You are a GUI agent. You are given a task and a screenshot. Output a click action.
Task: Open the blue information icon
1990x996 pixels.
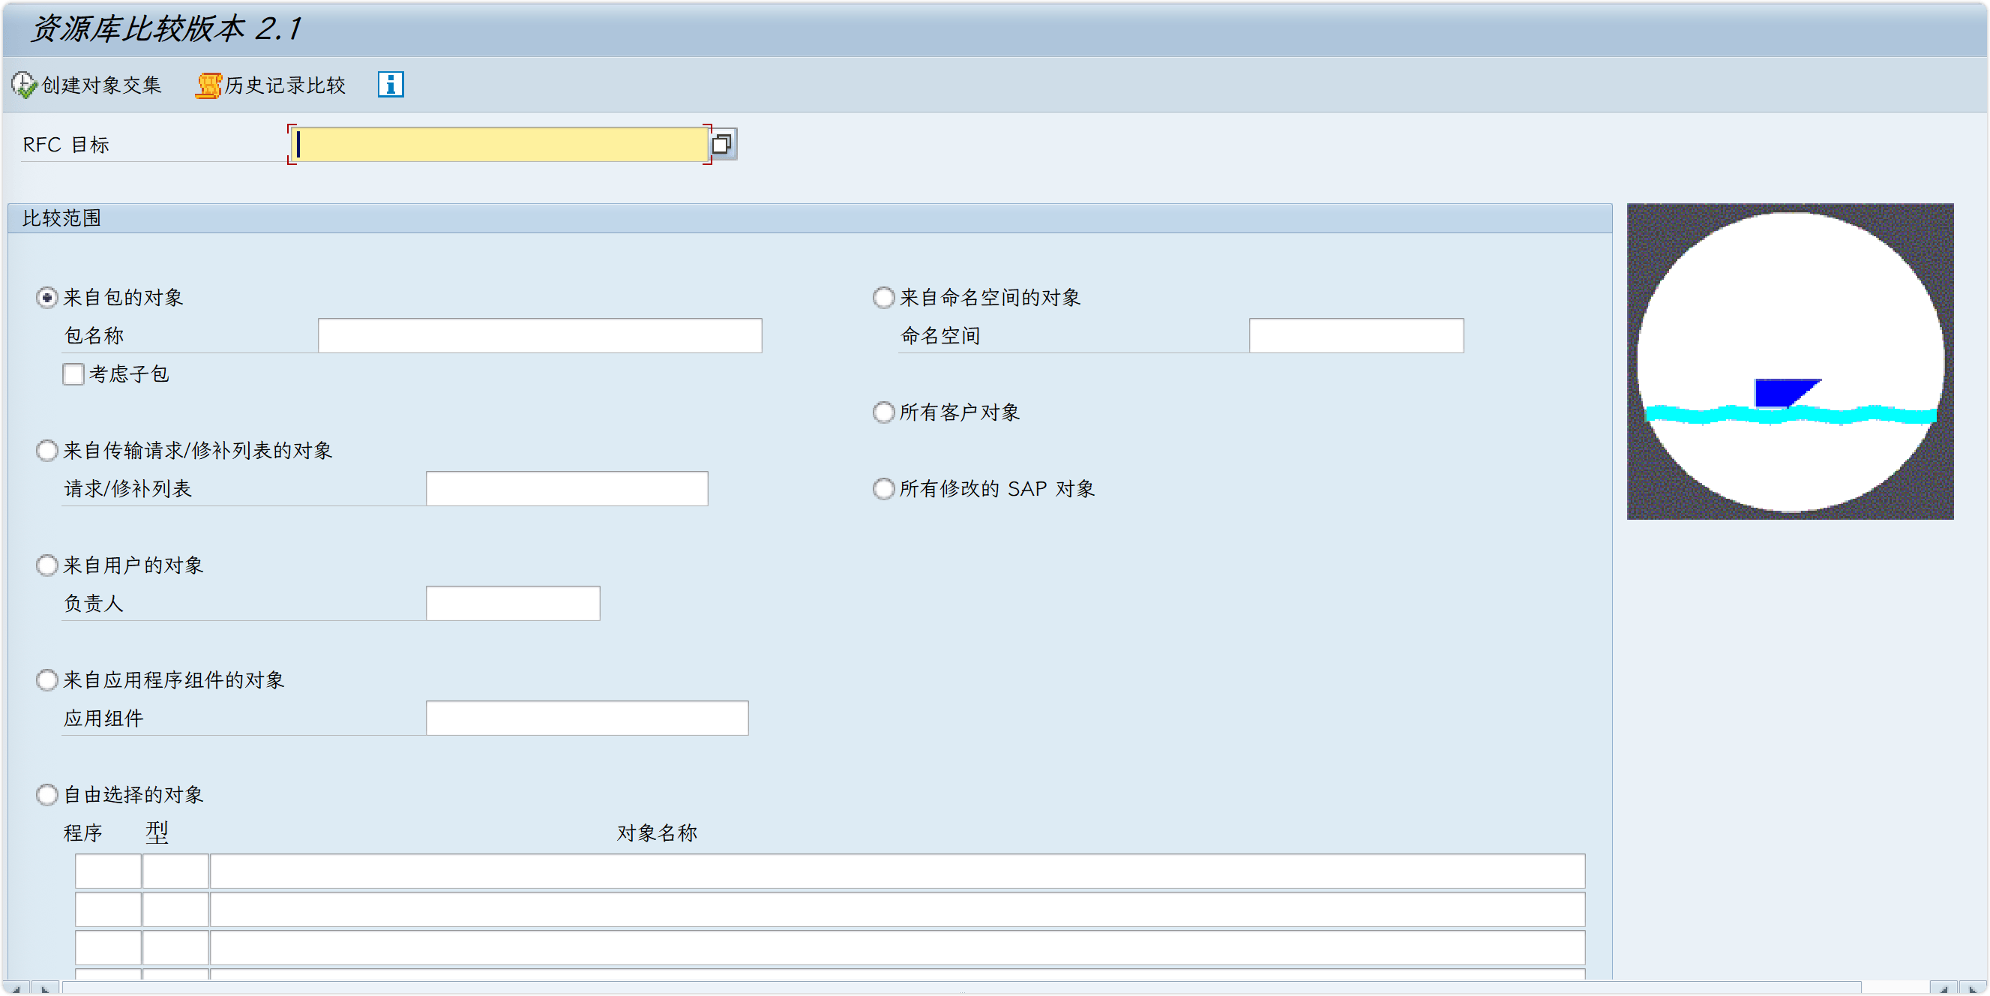tap(390, 84)
